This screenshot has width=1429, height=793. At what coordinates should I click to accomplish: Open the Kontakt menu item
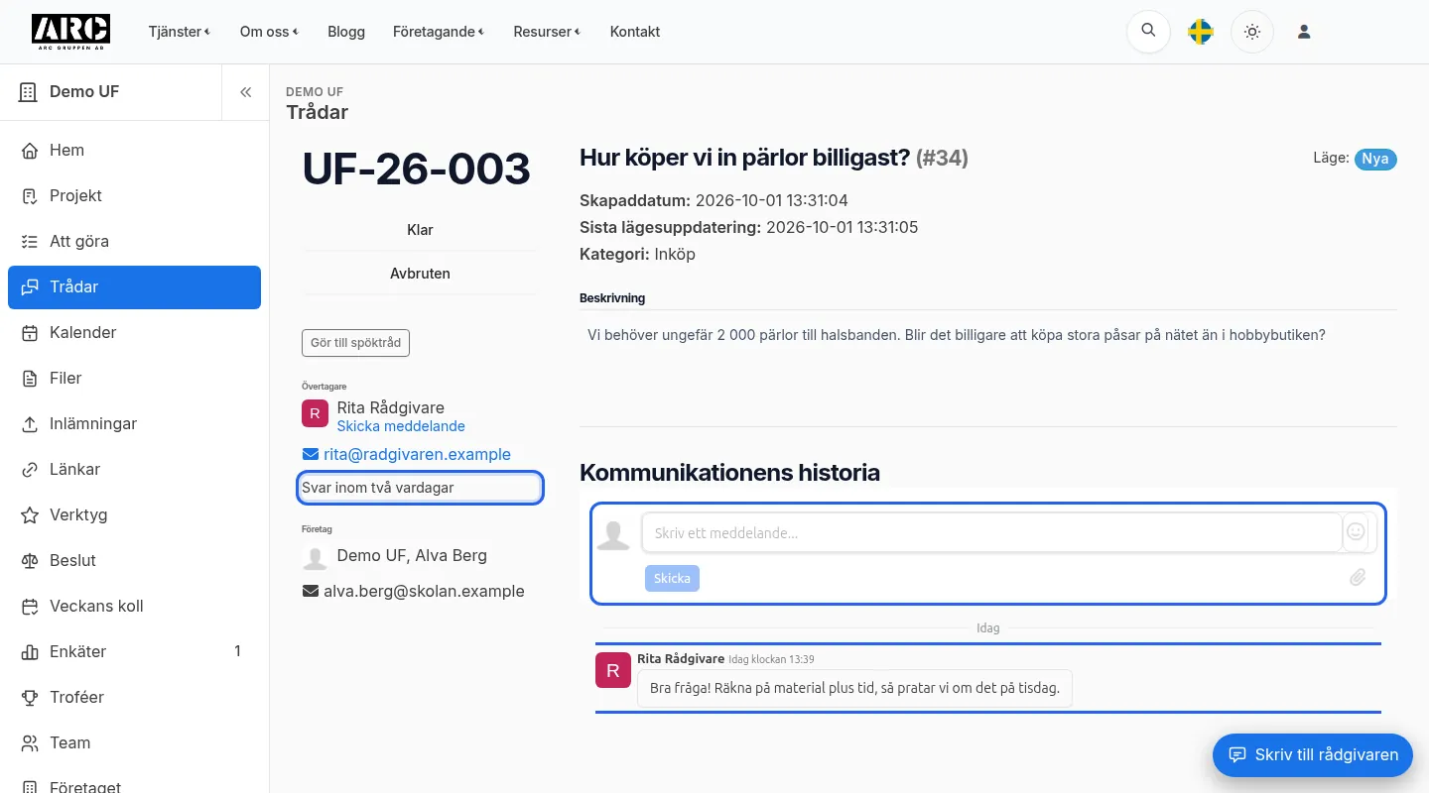click(x=635, y=32)
